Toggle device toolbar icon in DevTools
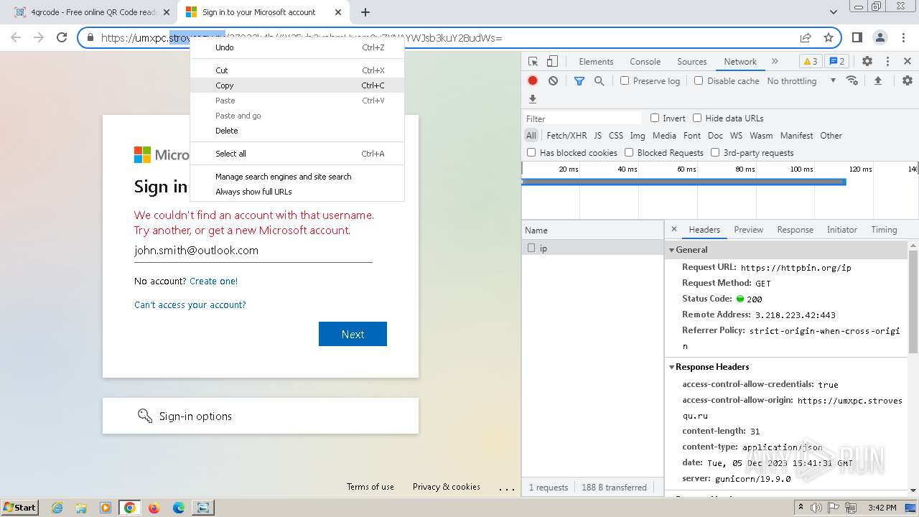 point(552,62)
